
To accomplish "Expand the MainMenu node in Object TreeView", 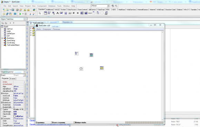I will (x=2, y=38).
